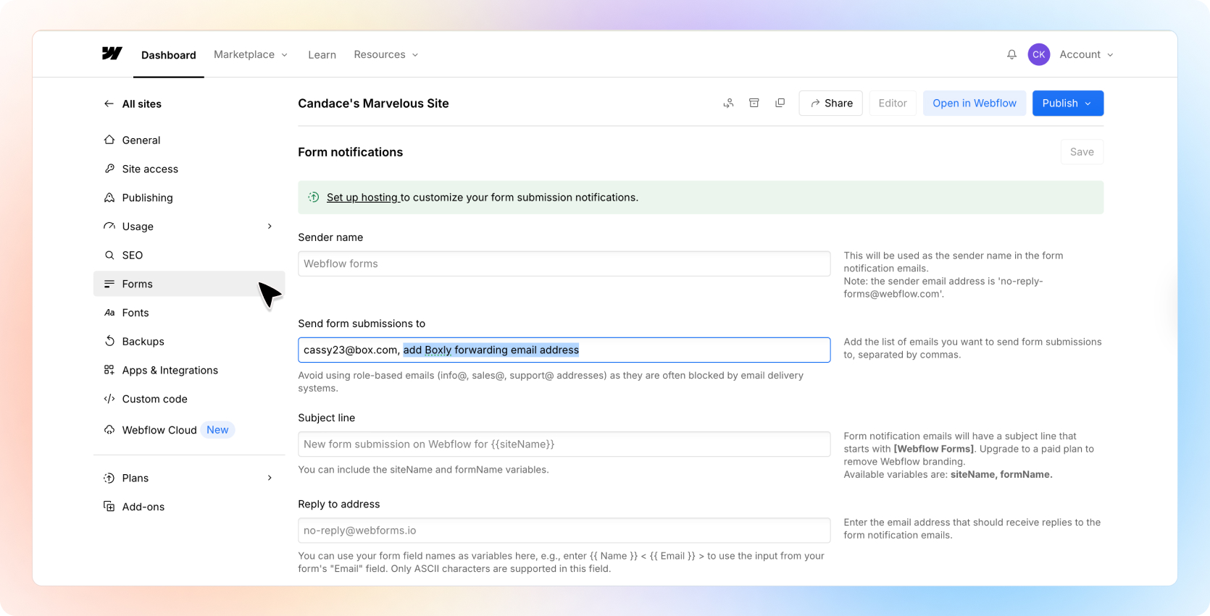This screenshot has width=1210, height=616.
Task: Click the transfer site icon
Action: pyautogui.click(x=728, y=104)
